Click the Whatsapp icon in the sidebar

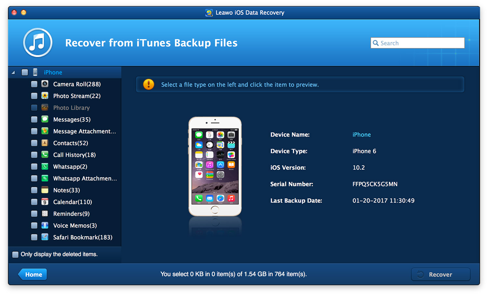45,166
